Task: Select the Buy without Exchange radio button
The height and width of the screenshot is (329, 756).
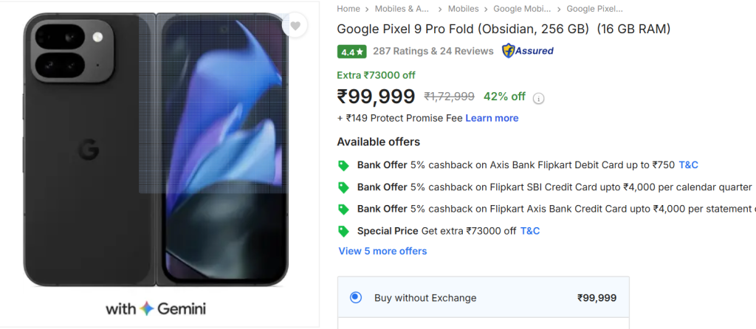Action: [356, 298]
